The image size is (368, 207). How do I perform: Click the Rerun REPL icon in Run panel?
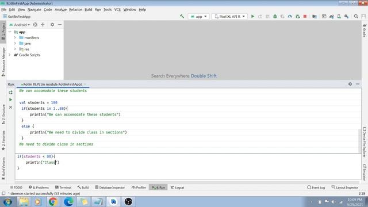tap(10, 93)
